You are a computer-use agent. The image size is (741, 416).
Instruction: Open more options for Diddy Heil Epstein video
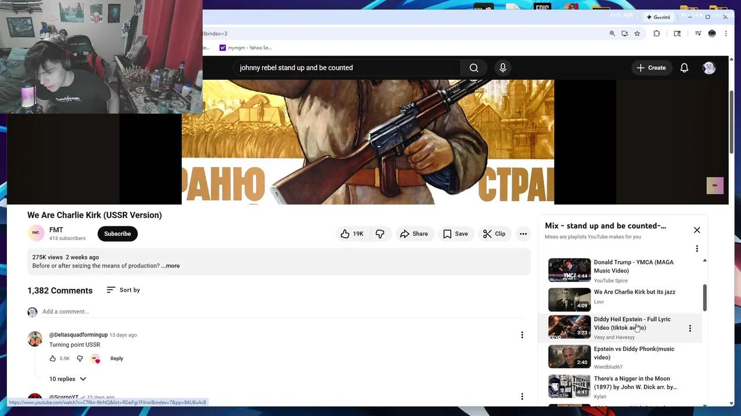coord(690,328)
